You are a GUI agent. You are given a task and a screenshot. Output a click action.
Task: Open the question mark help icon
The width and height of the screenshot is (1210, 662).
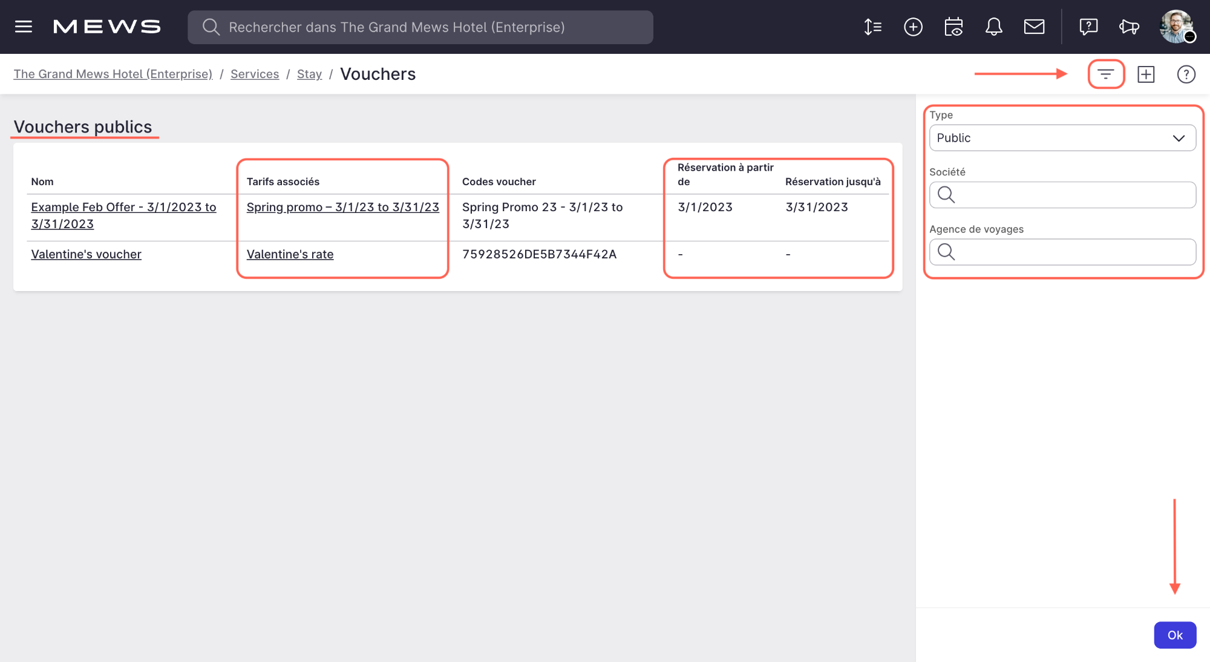coord(1186,74)
